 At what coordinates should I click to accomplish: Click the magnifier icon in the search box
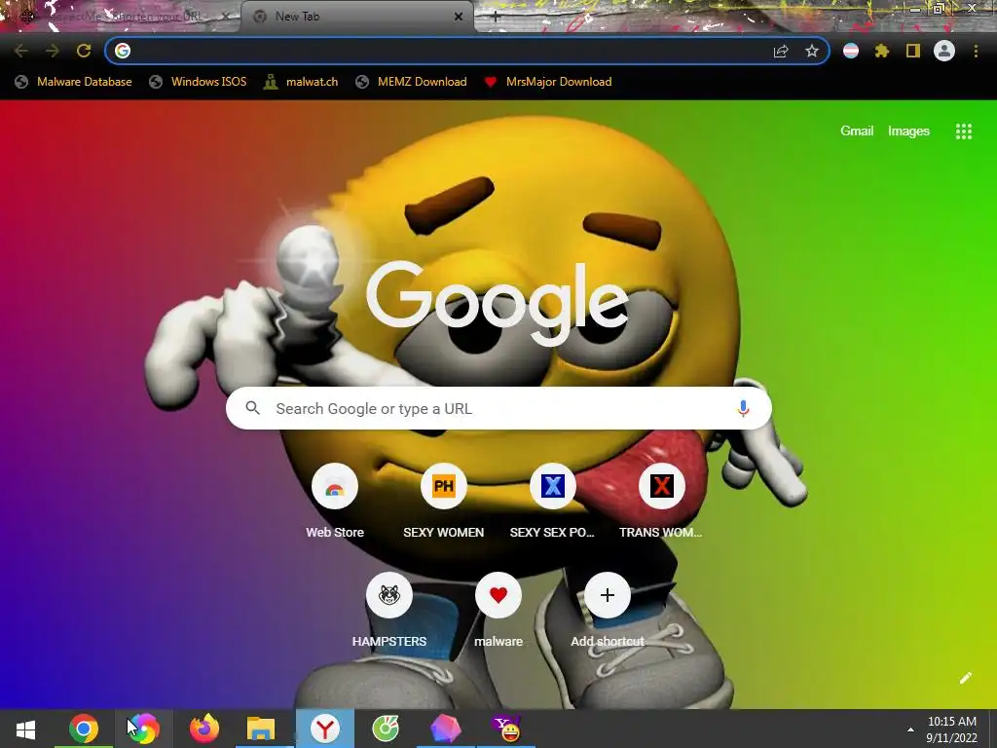tap(252, 408)
